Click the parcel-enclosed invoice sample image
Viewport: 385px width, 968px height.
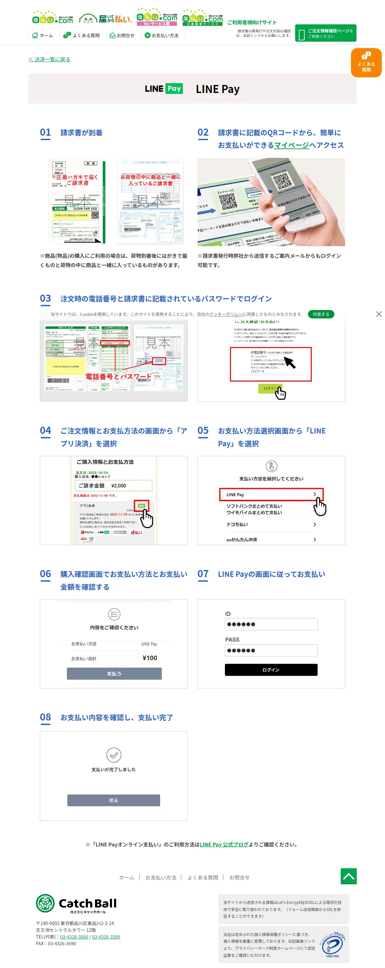tap(151, 201)
